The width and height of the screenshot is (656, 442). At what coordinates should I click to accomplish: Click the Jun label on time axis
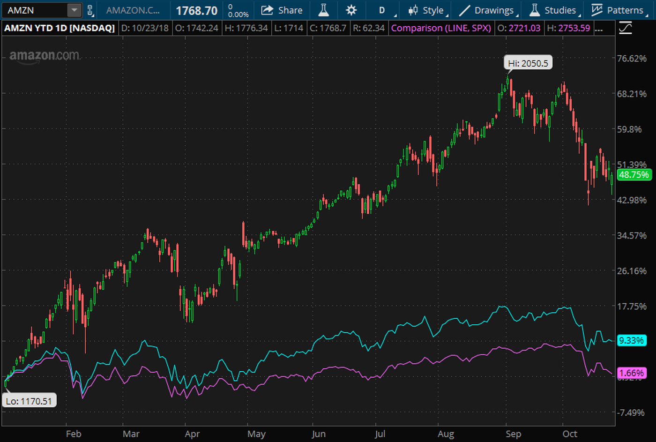click(319, 434)
